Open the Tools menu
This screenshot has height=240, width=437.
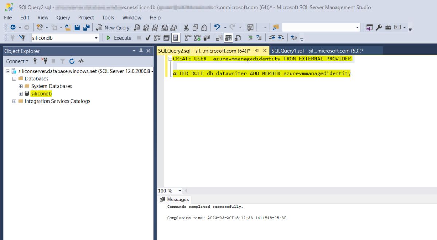pos(108,17)
